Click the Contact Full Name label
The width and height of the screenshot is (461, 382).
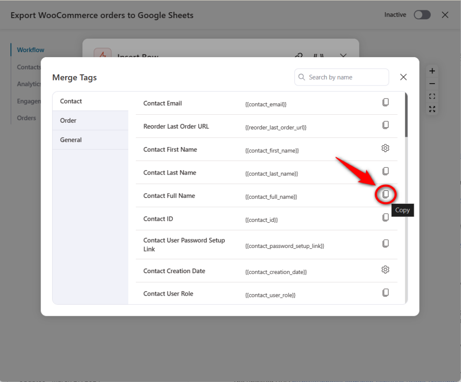pyautogui.click(x=169, y=196)
